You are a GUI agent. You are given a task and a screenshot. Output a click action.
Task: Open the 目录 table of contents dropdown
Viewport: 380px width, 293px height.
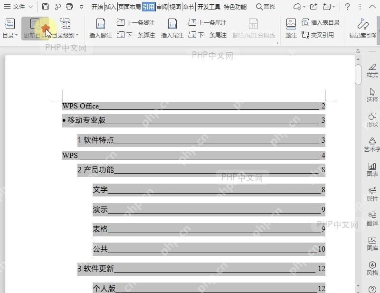(9, 29)
